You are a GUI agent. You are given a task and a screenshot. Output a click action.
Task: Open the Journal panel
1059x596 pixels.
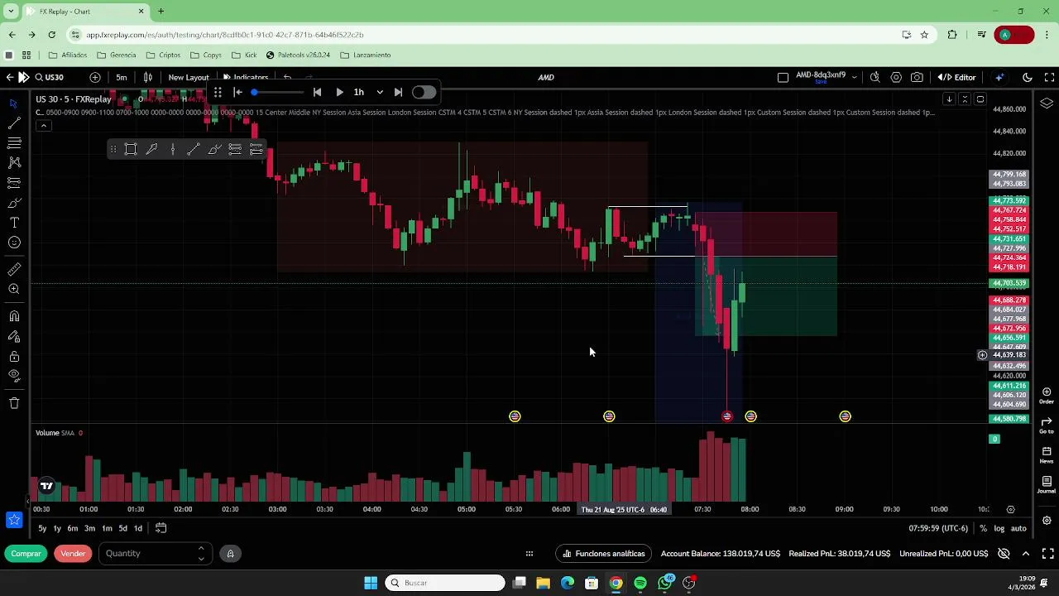coord(1047,484)
